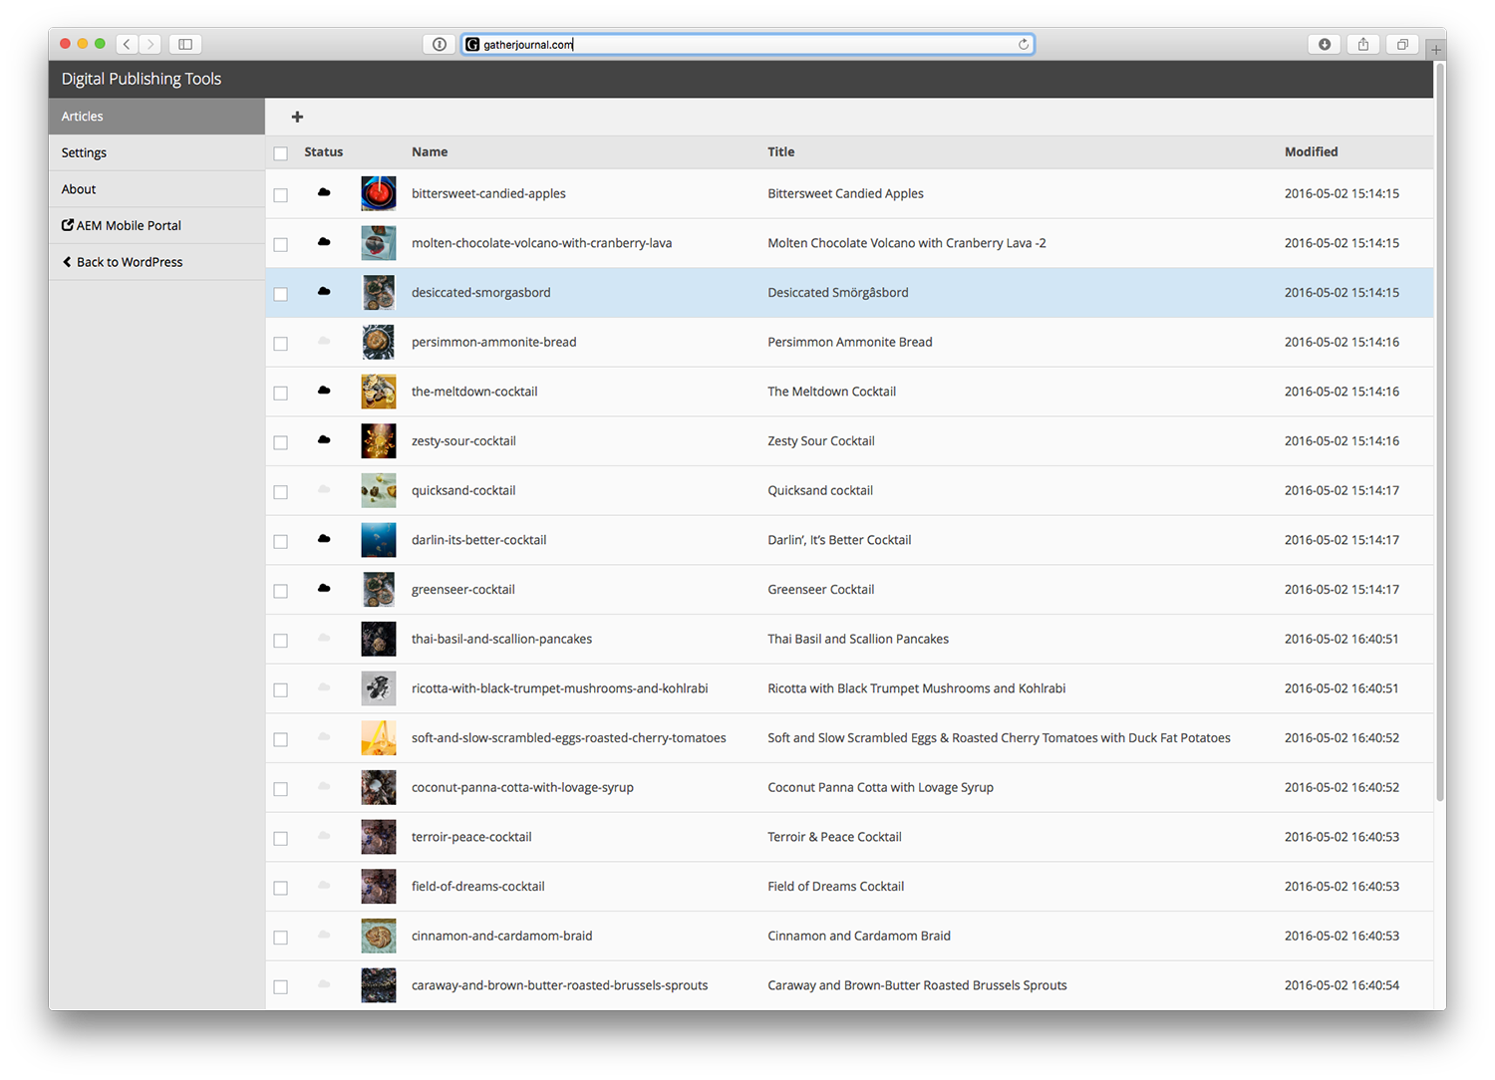1495x1080 pixels.
Task: Click Safari share button
Action: click(x=1363, y=44)
